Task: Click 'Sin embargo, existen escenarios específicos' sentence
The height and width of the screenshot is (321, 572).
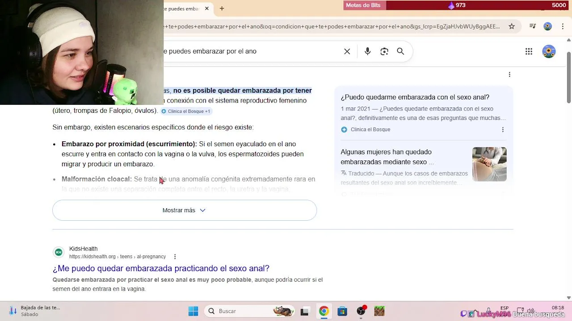Action: pyautogui.click(x=153, y=128)
